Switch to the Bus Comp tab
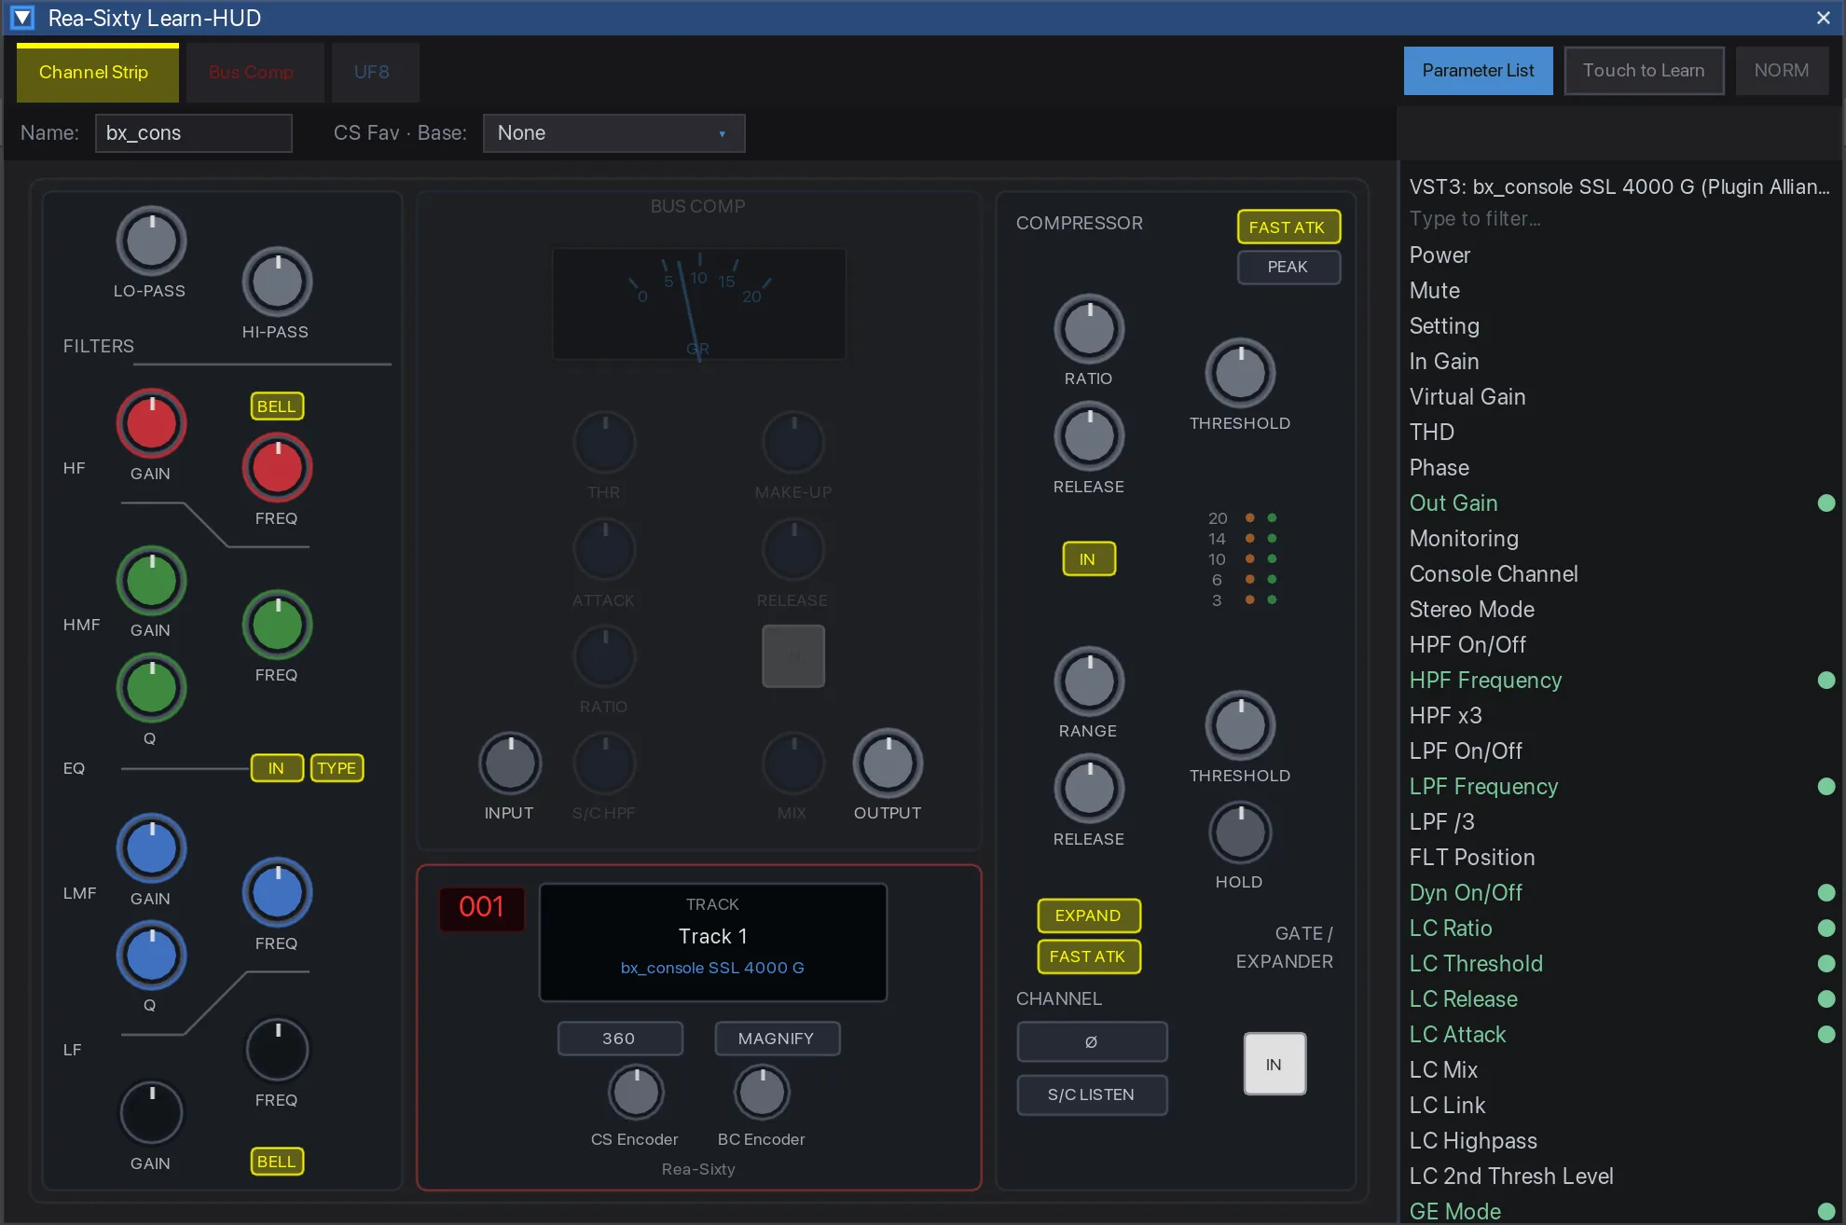The height and width of the screenshot is (1225, 1846). [x=255, y=73]
